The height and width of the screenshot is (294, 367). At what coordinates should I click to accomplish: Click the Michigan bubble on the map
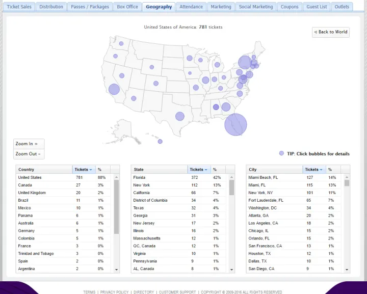[217, 65]
